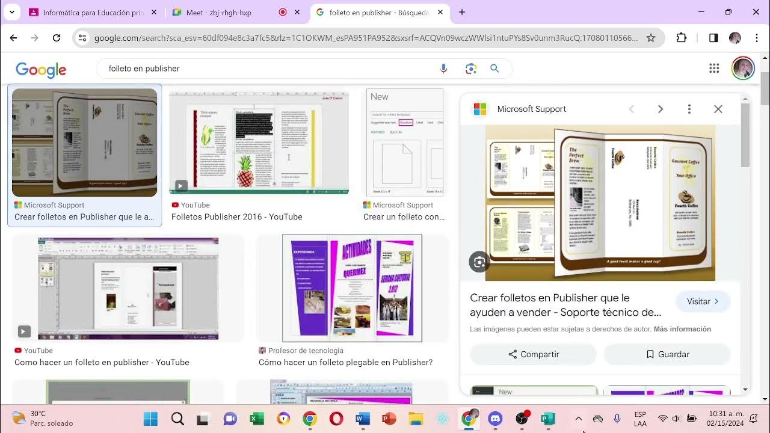Open Publisher from the taskbar
The image size is (770, 433).
pos(548,419)
